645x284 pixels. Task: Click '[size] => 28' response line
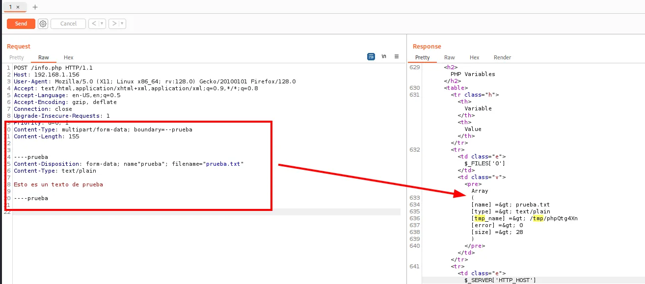(x=497, y=232)
